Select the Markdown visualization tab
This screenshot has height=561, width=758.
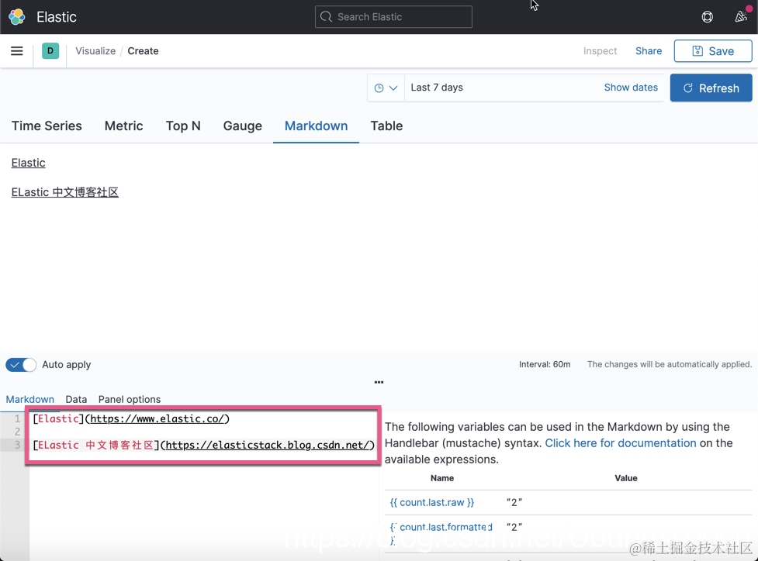pyautogui.click(x=316, y=126)
